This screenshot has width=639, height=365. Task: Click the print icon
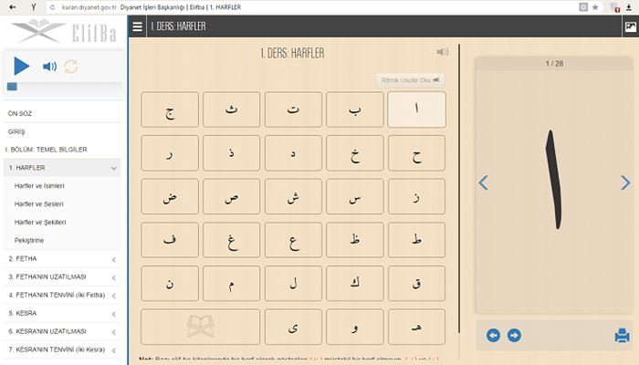coord(622,335)
